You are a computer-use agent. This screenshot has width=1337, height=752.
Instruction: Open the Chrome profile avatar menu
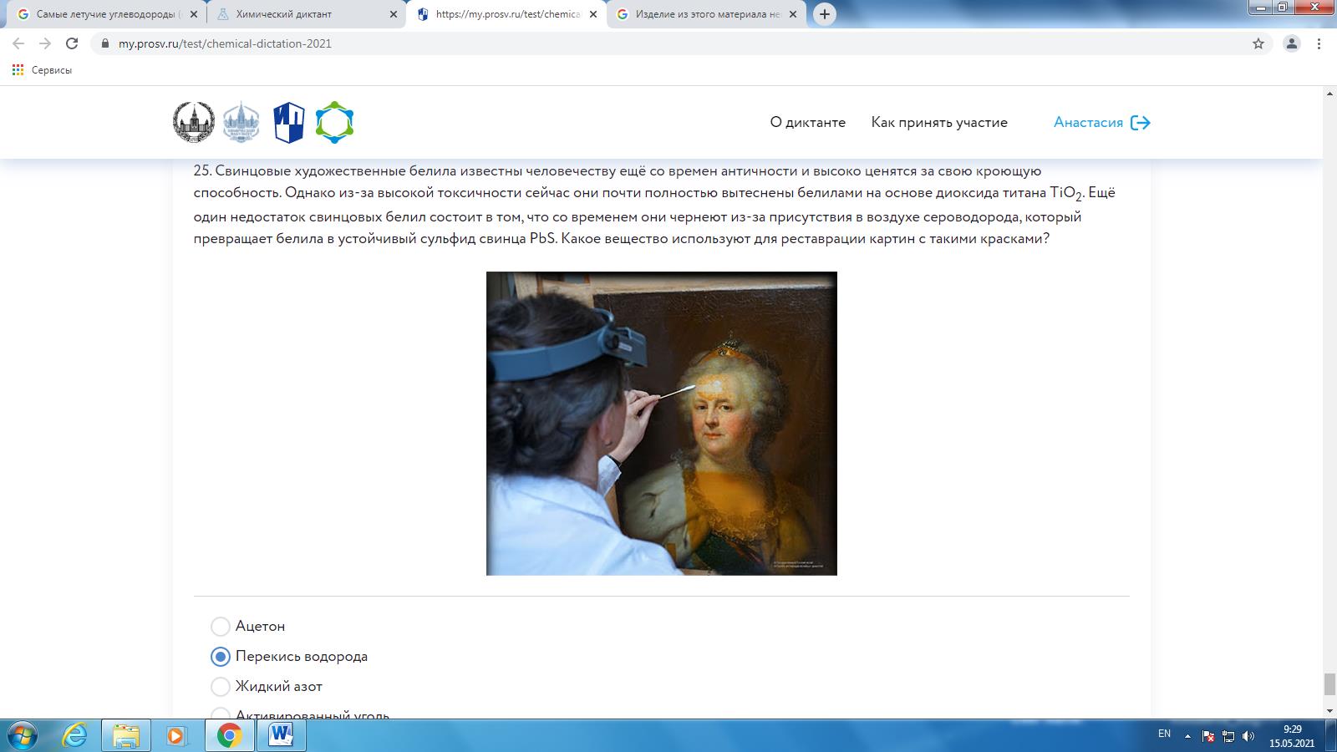pyautogui.click(x=1291, y=43)
